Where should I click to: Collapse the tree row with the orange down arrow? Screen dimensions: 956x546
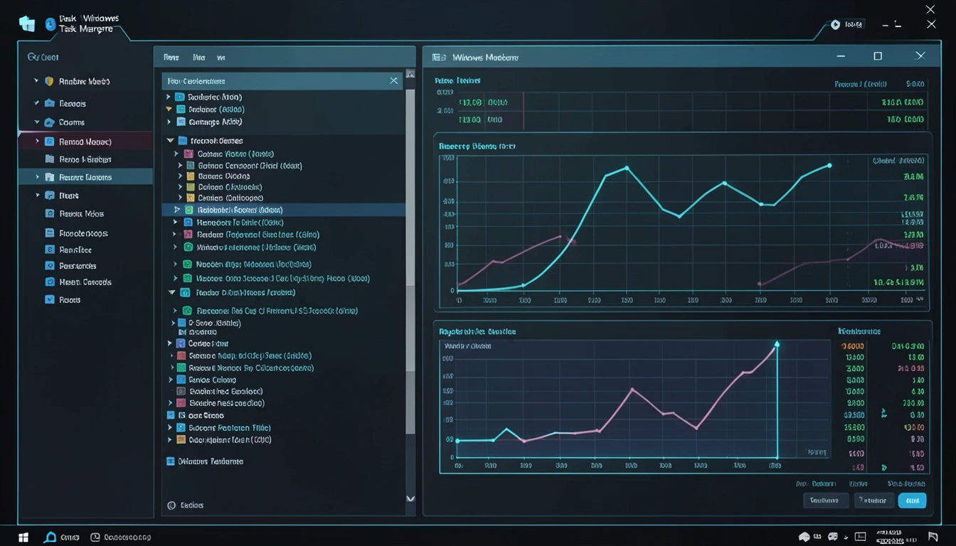169,109
